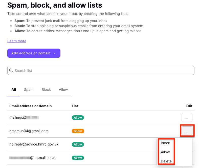Click the Allow badge in the hotmail.co.uk row

pos(78,158)
